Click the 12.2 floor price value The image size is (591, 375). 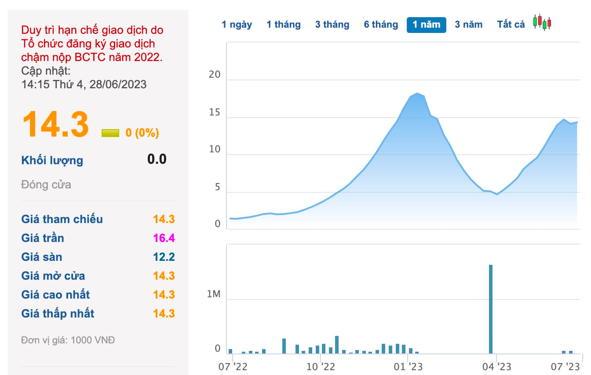click(x=164, y=257)
